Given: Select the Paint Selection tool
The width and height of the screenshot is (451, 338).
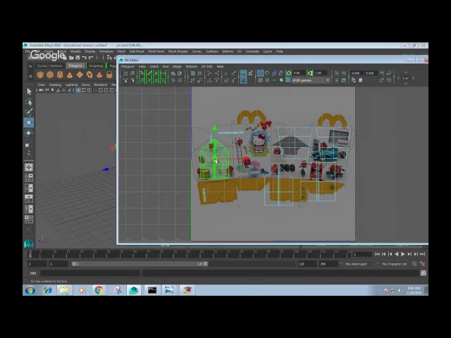Looking at the screenshot, I should coord(29,112).
